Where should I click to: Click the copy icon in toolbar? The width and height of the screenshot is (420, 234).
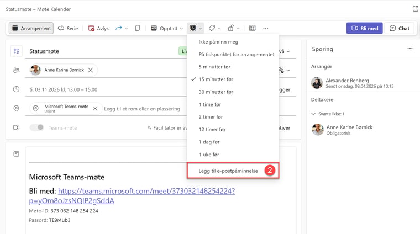coord(138,28)
